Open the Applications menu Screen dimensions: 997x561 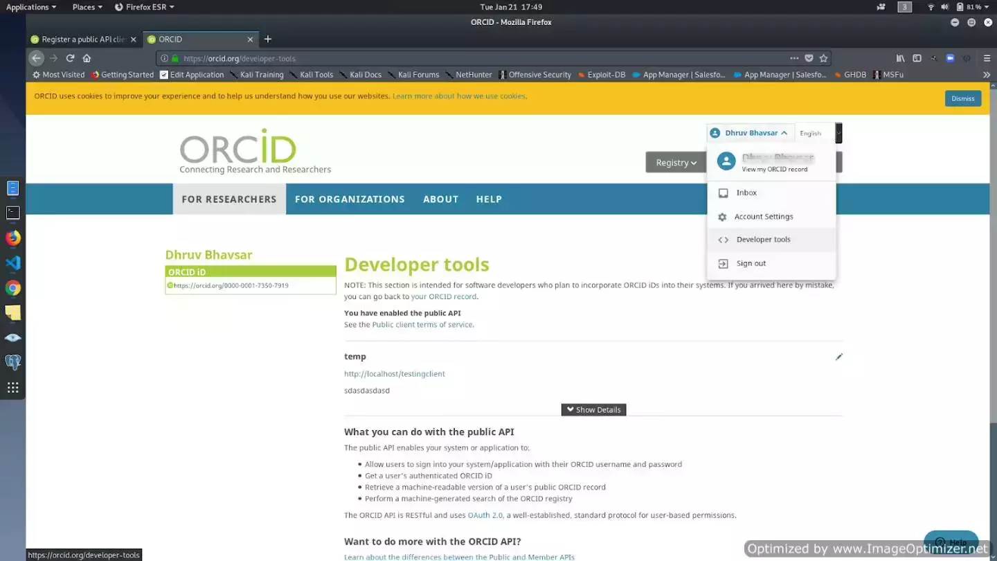pos(31,7)
